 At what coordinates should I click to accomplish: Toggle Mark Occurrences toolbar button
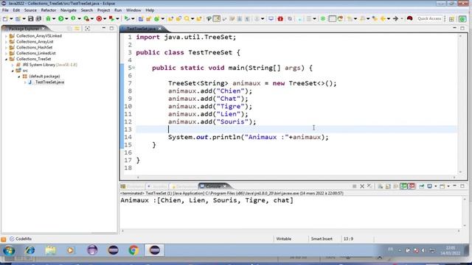[x=216, y=18]
